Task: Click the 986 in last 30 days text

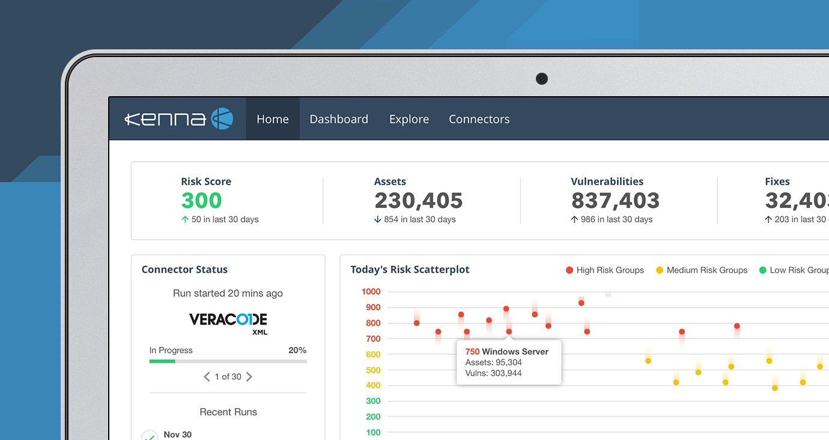Action: point(617,219)
